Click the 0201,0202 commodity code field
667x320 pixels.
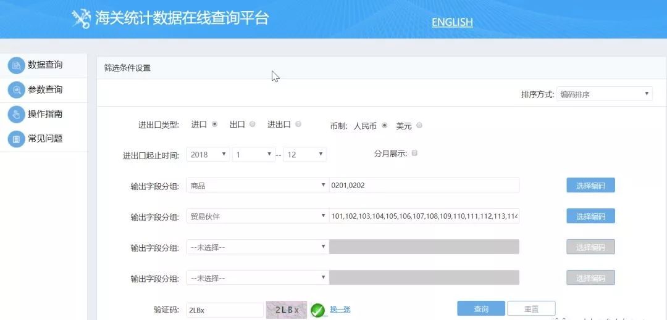424,186
